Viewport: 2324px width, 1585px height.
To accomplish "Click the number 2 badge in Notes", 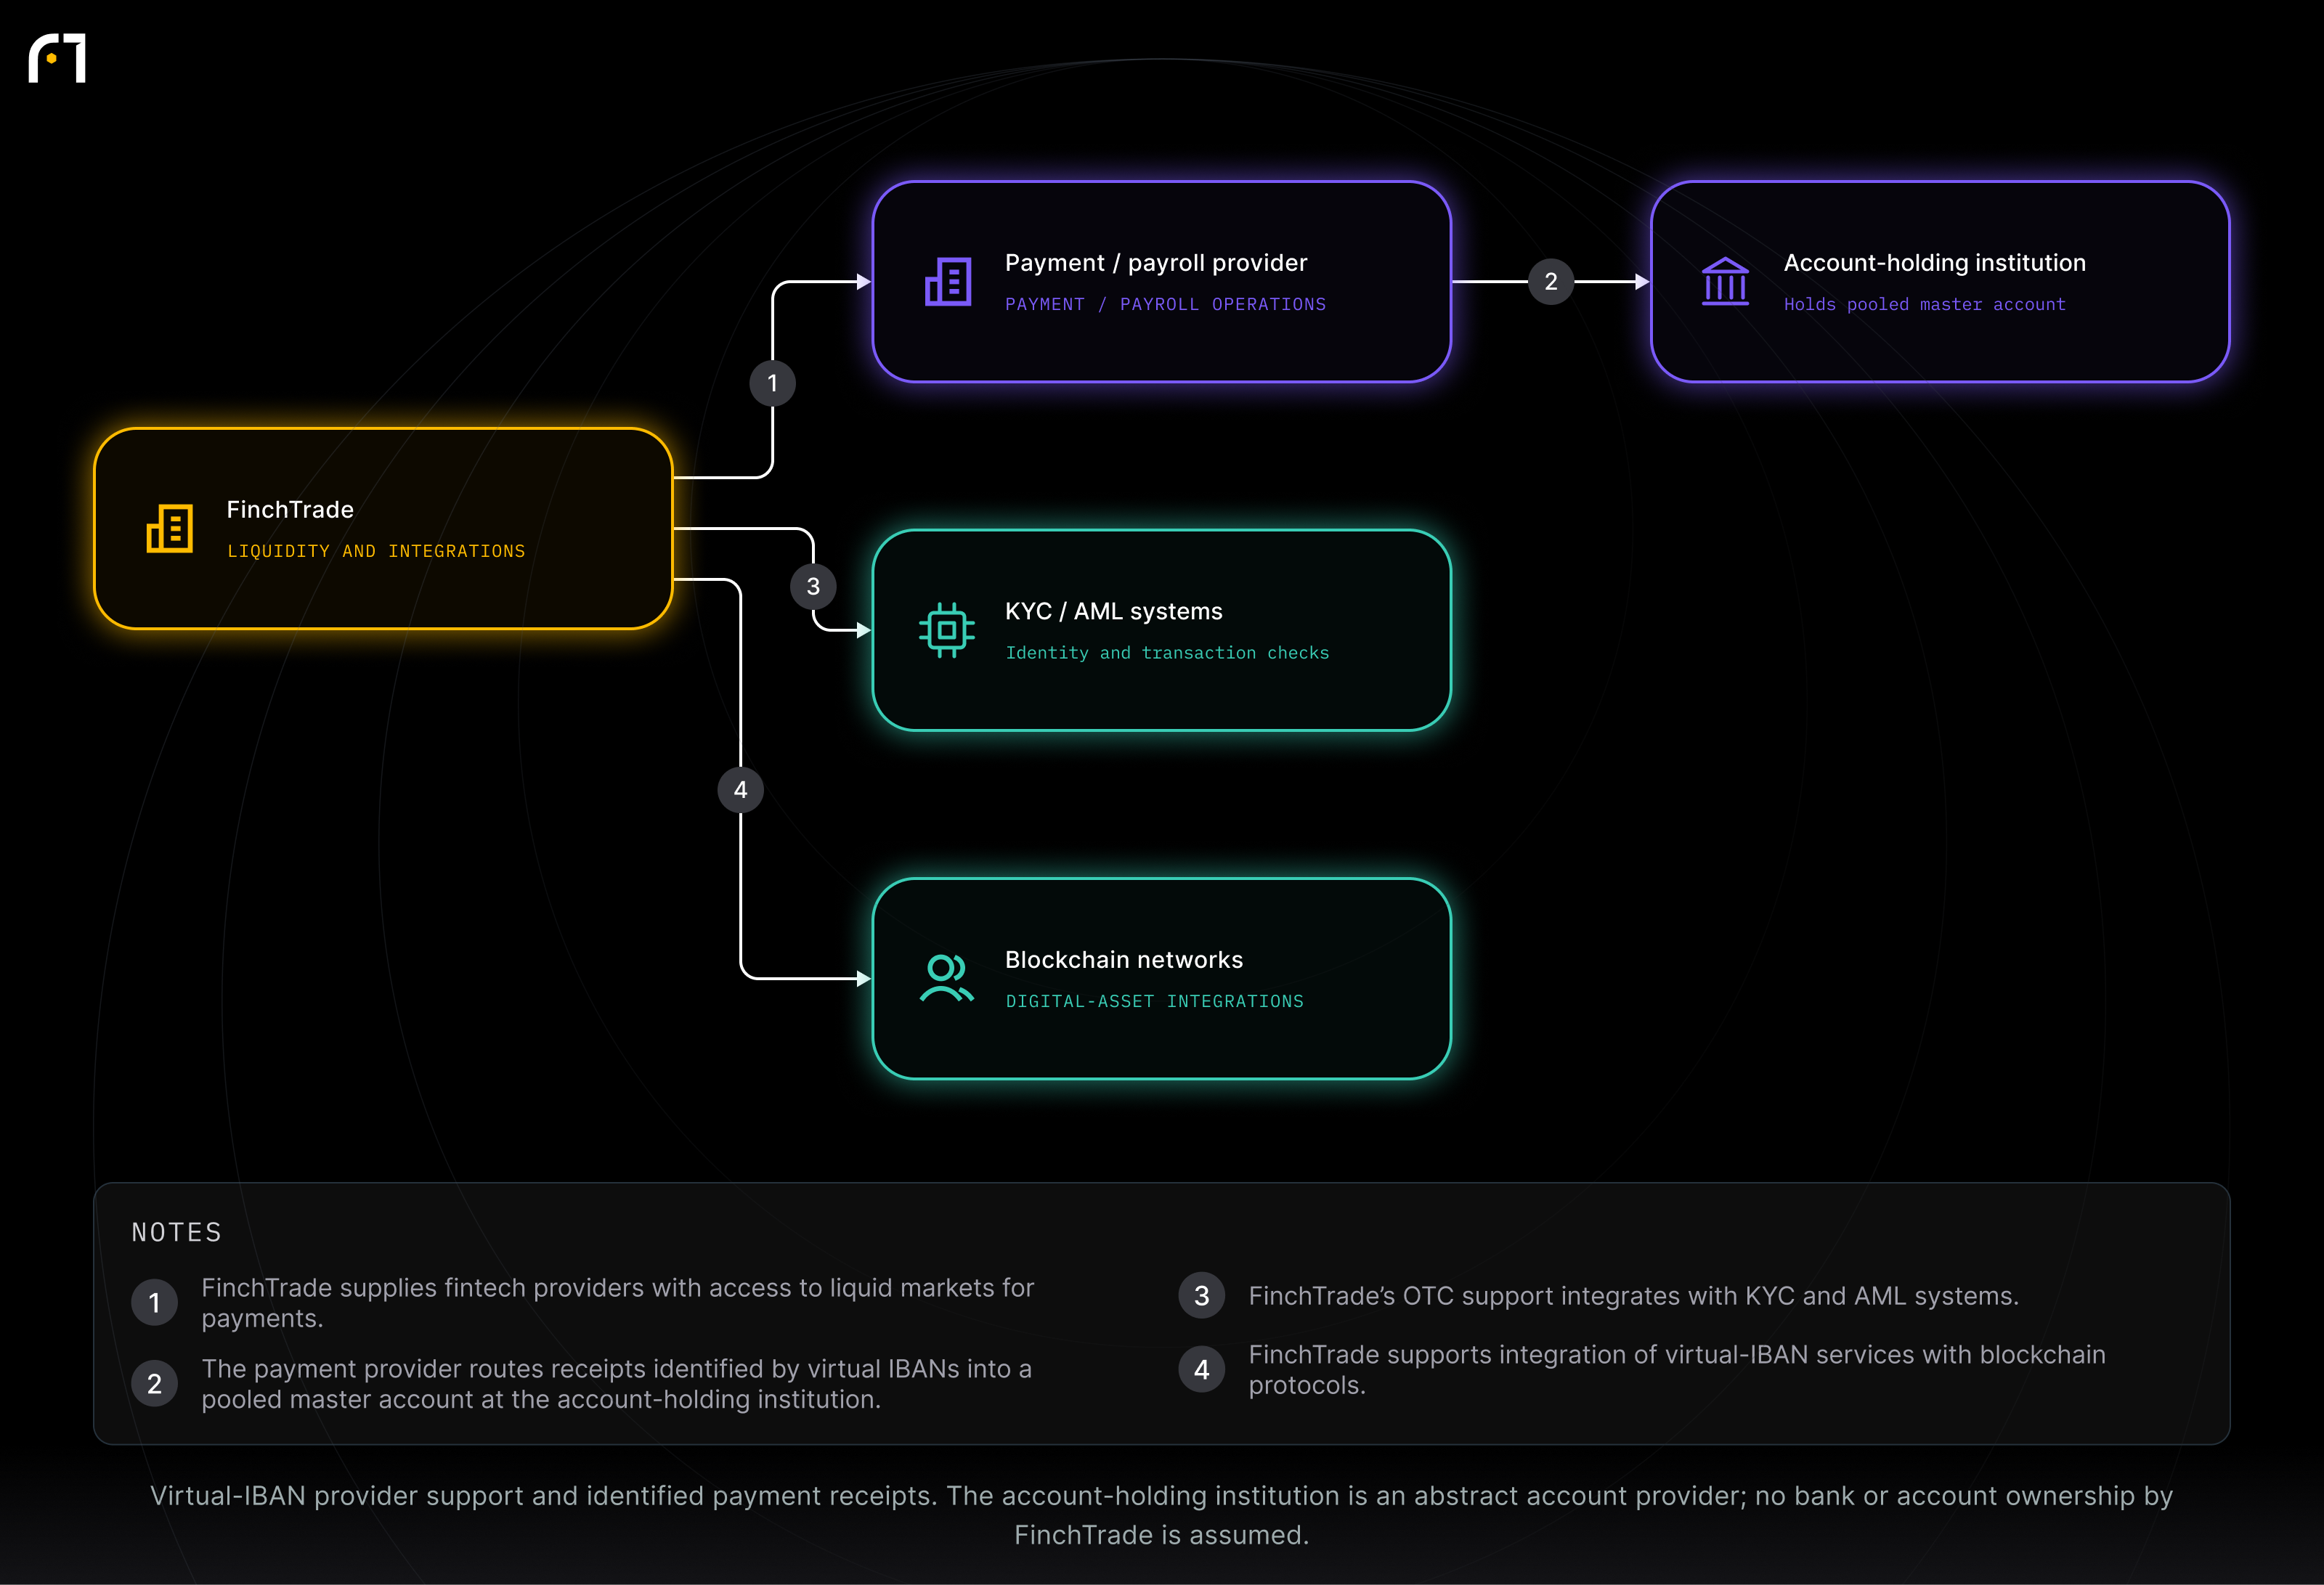I will click(x=155, y=1384).
